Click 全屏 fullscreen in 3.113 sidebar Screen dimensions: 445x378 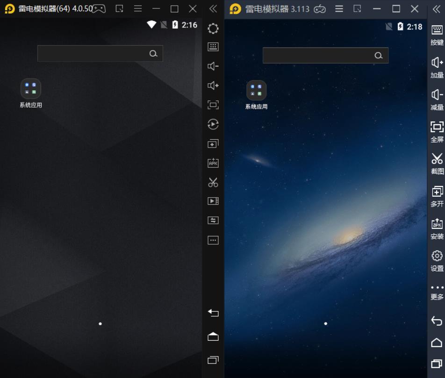tap(437, 132)
